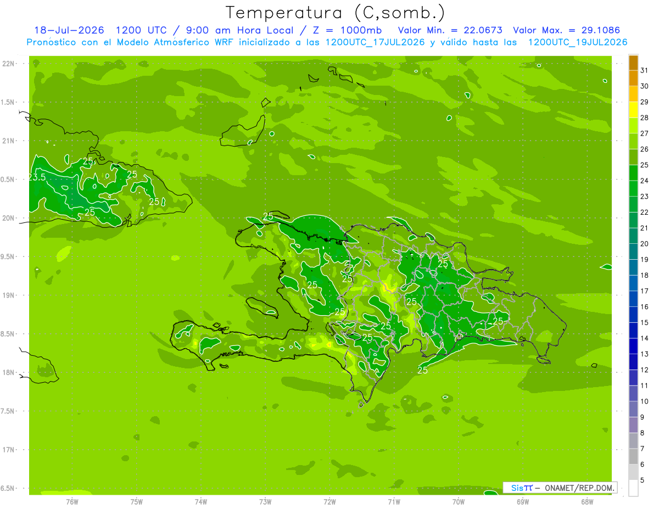Click the '9:00 am Hora Local' text
The height and width of the screenshot is (509, 659).
238,30
